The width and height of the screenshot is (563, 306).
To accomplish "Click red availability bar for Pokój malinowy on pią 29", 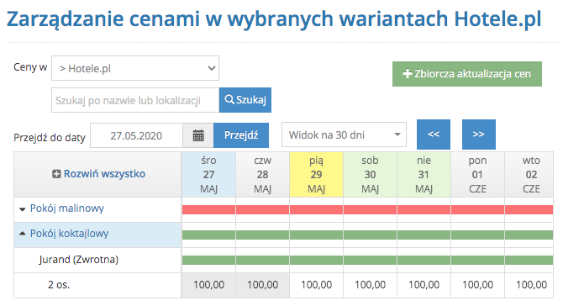I will tap(316, 210).
